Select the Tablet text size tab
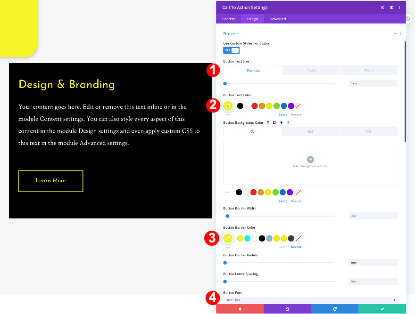This screenshot has width=415, height=314. [312, 70]
